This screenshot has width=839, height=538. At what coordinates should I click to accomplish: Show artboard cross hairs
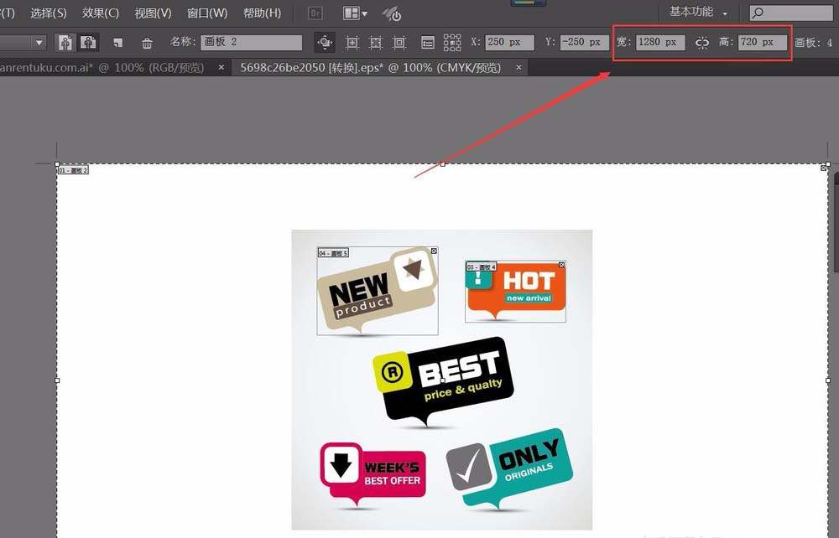coord(376,42)
